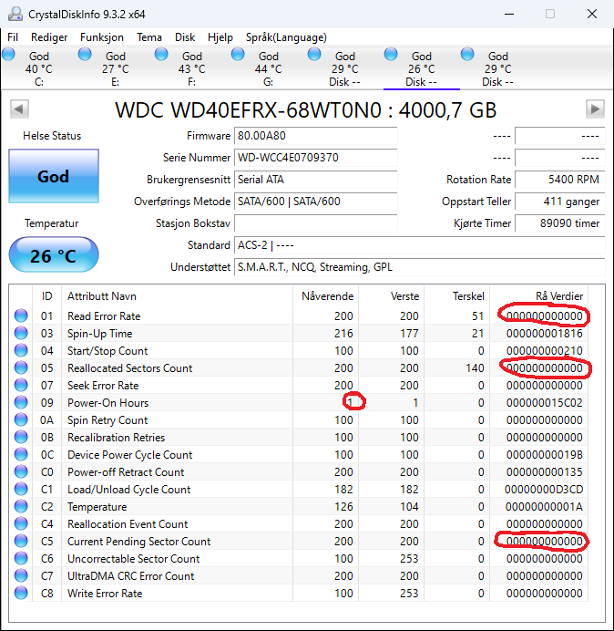Click status orb of Device Power Cycle Count row
The width and height of the screenshot is (614, 631).
[x=21, y=454]
